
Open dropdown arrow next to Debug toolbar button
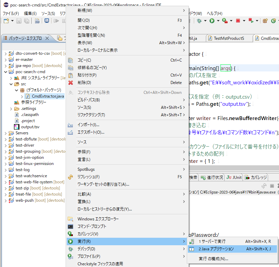(205, 21)
